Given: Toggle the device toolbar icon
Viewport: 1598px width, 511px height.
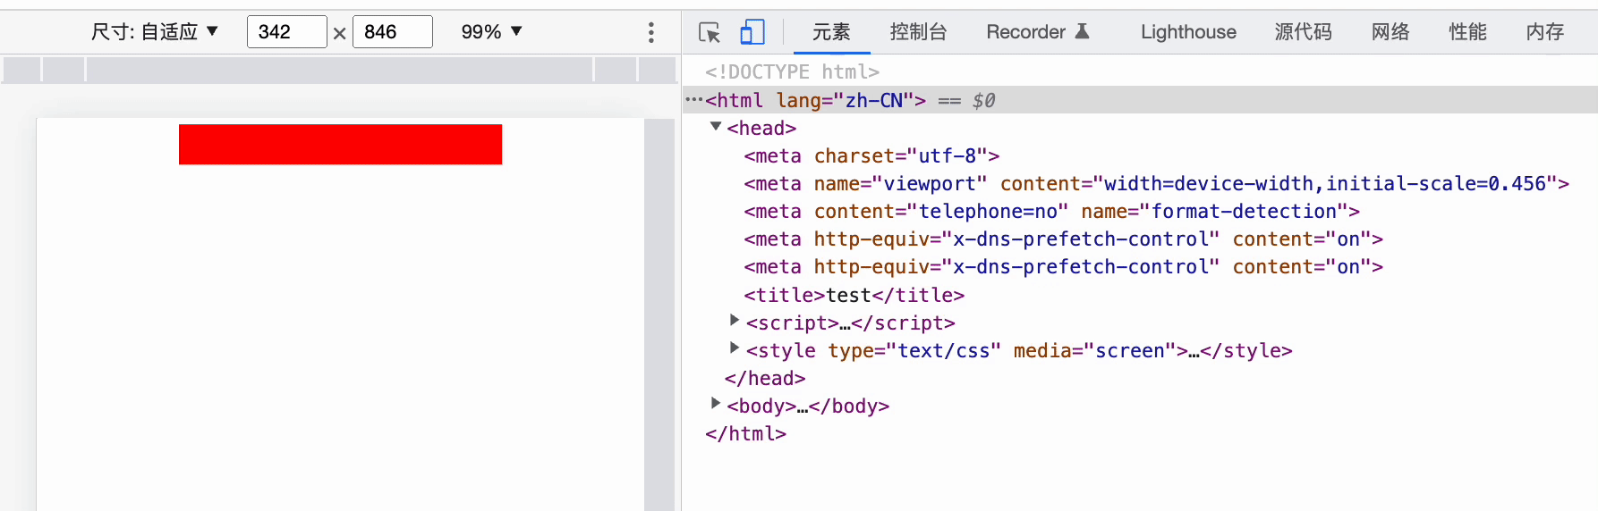Looking at the screenshot, I should pos(752,32).
